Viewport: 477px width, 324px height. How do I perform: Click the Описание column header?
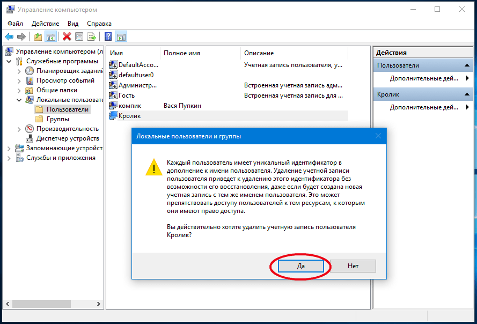pos(259,53)
